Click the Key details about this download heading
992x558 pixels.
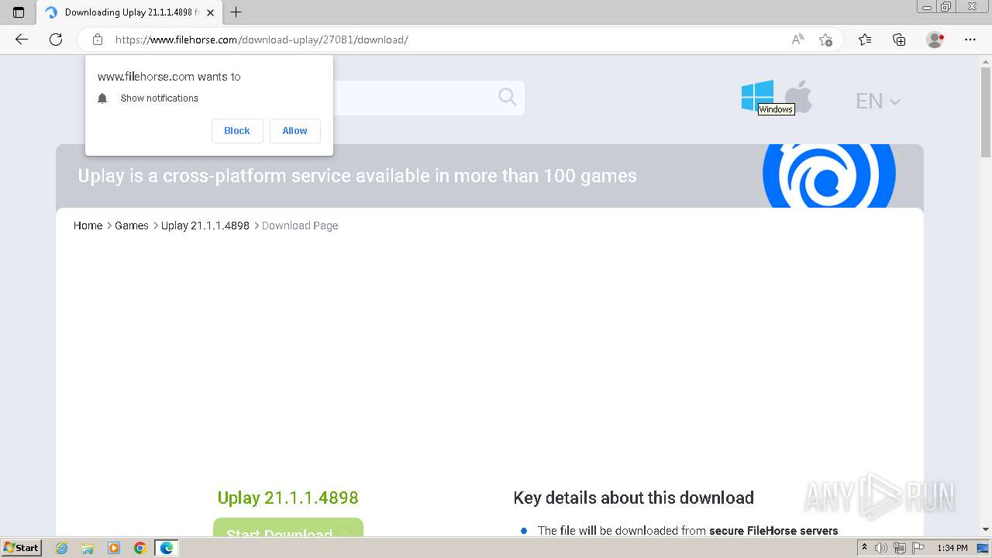pyautogui.click(x=633, y=498)
